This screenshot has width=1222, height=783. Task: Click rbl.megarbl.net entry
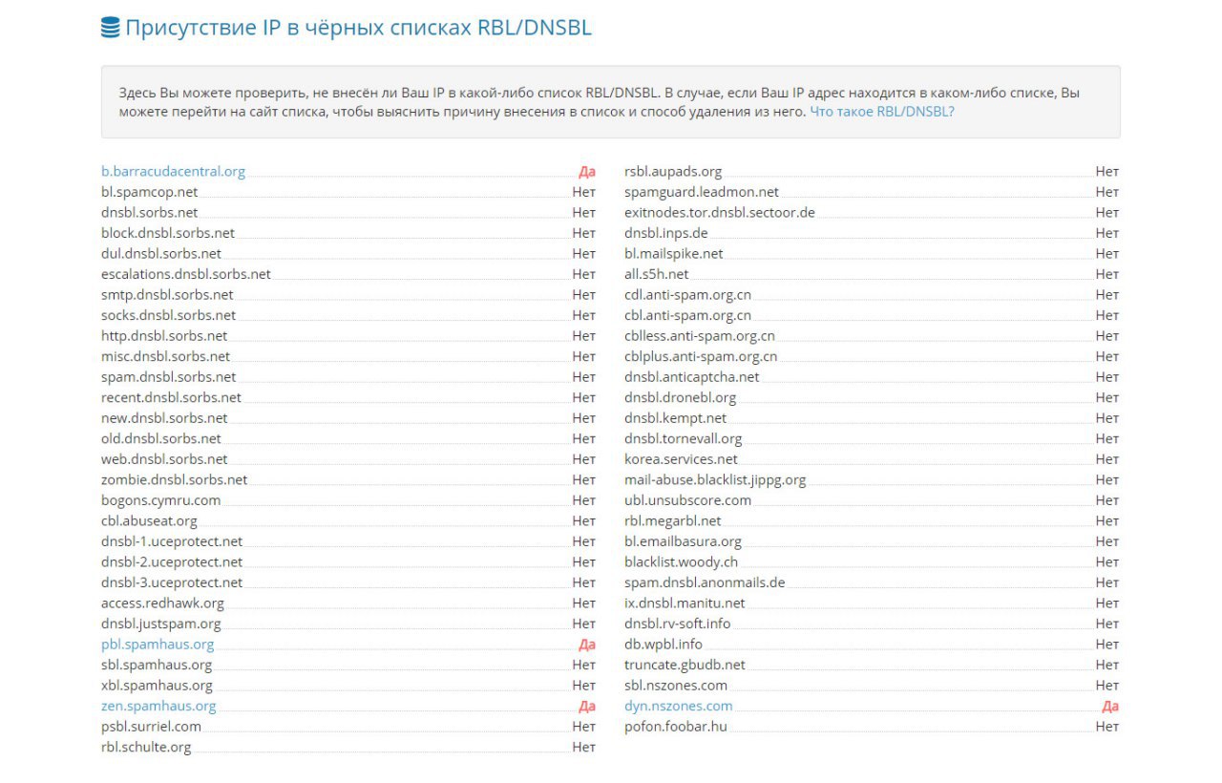click(x=673, y=520)
